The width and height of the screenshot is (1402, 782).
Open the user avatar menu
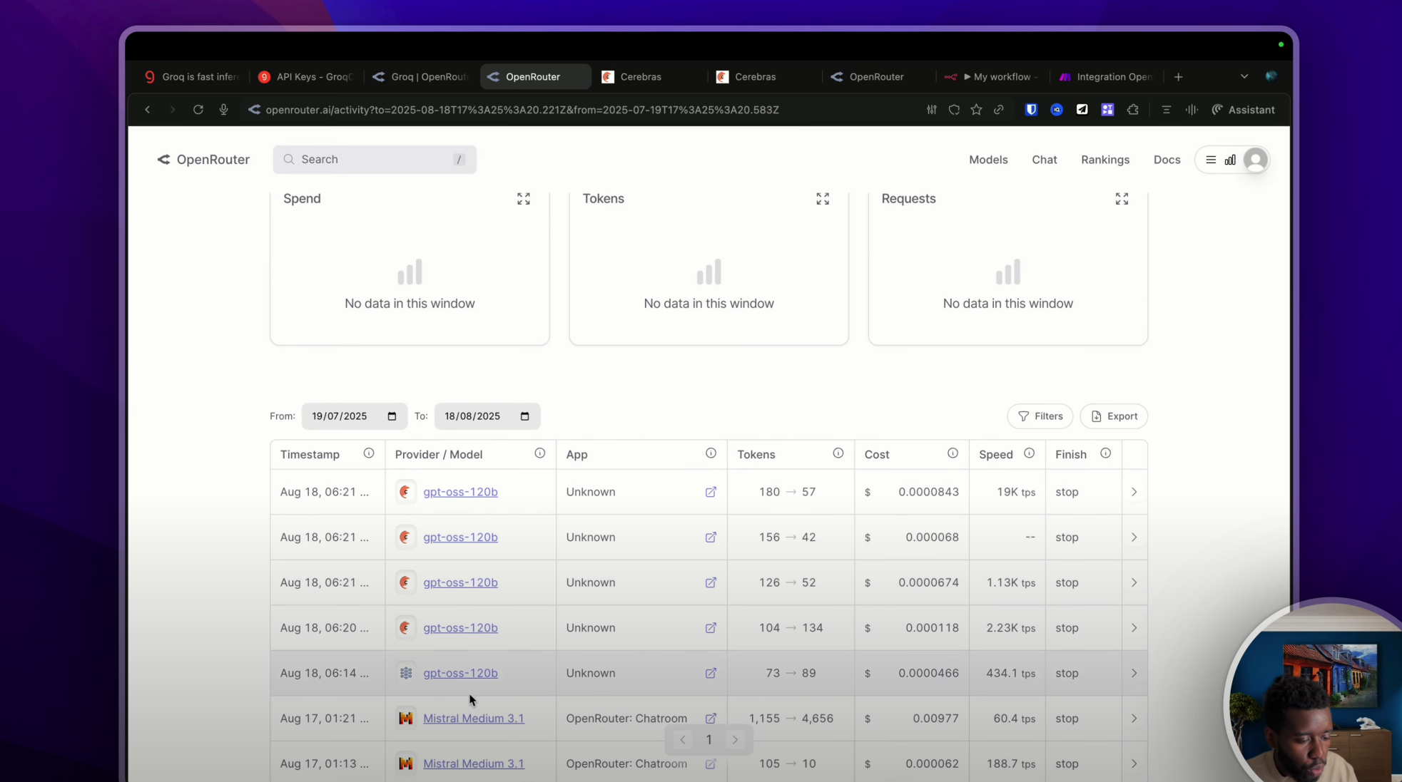pos(1256,160)
